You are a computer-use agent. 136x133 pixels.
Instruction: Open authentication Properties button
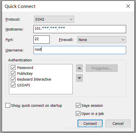102,68
